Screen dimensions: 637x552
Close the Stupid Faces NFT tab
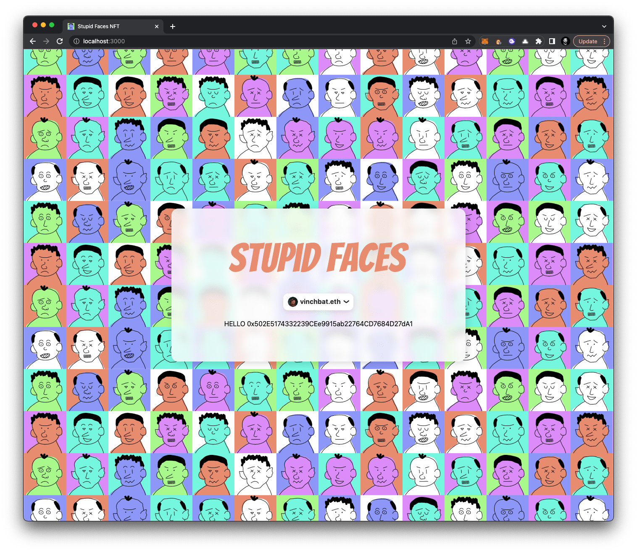tap(157, 26)
